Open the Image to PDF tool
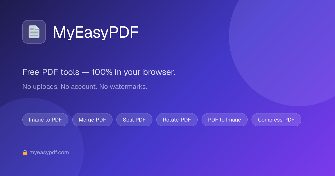This screenshot has width=335, height=176. [x=45, y=120]
